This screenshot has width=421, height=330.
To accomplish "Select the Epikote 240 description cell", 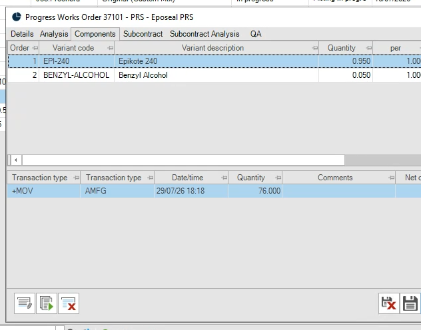I will point(216,61).
